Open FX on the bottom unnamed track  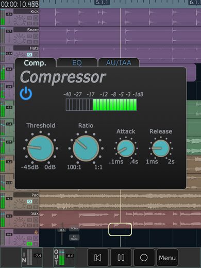29,238
